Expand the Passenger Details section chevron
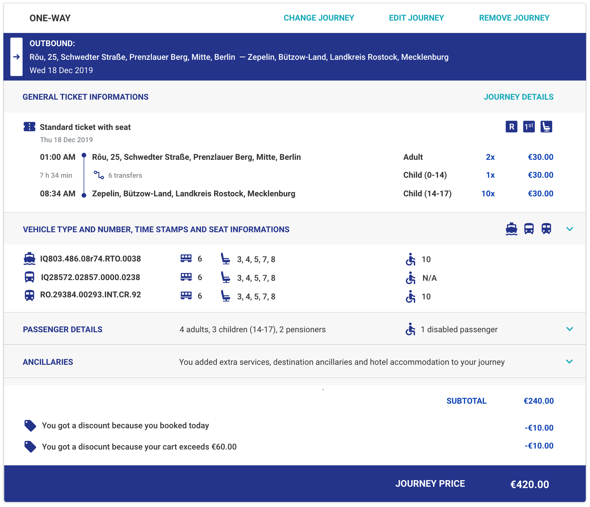590x507 pixels. 570,329
